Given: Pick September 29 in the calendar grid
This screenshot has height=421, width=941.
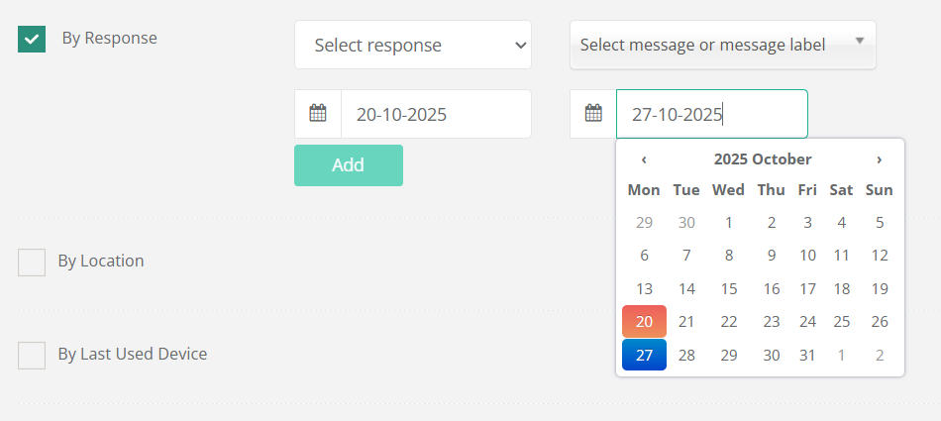Looking at the screenshot, I should pos(644,222).
